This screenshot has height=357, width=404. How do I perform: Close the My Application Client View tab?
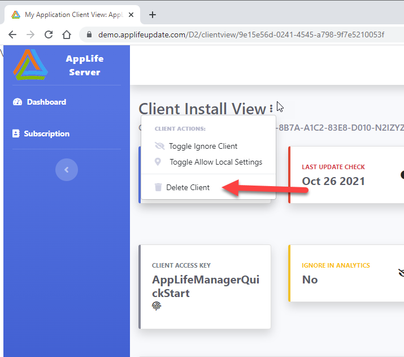click(x=131, y=15)
